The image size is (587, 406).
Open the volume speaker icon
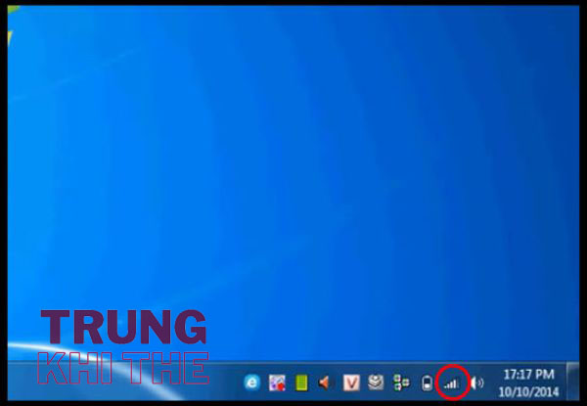coord(477,383)
